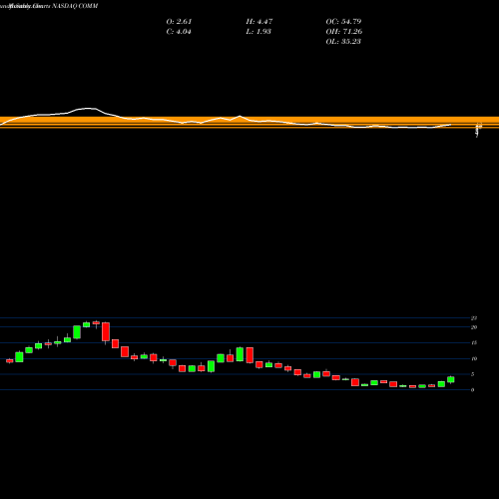499x499 pixels.
Task: Click the '15' price axis label
Action: coord(474,343)
